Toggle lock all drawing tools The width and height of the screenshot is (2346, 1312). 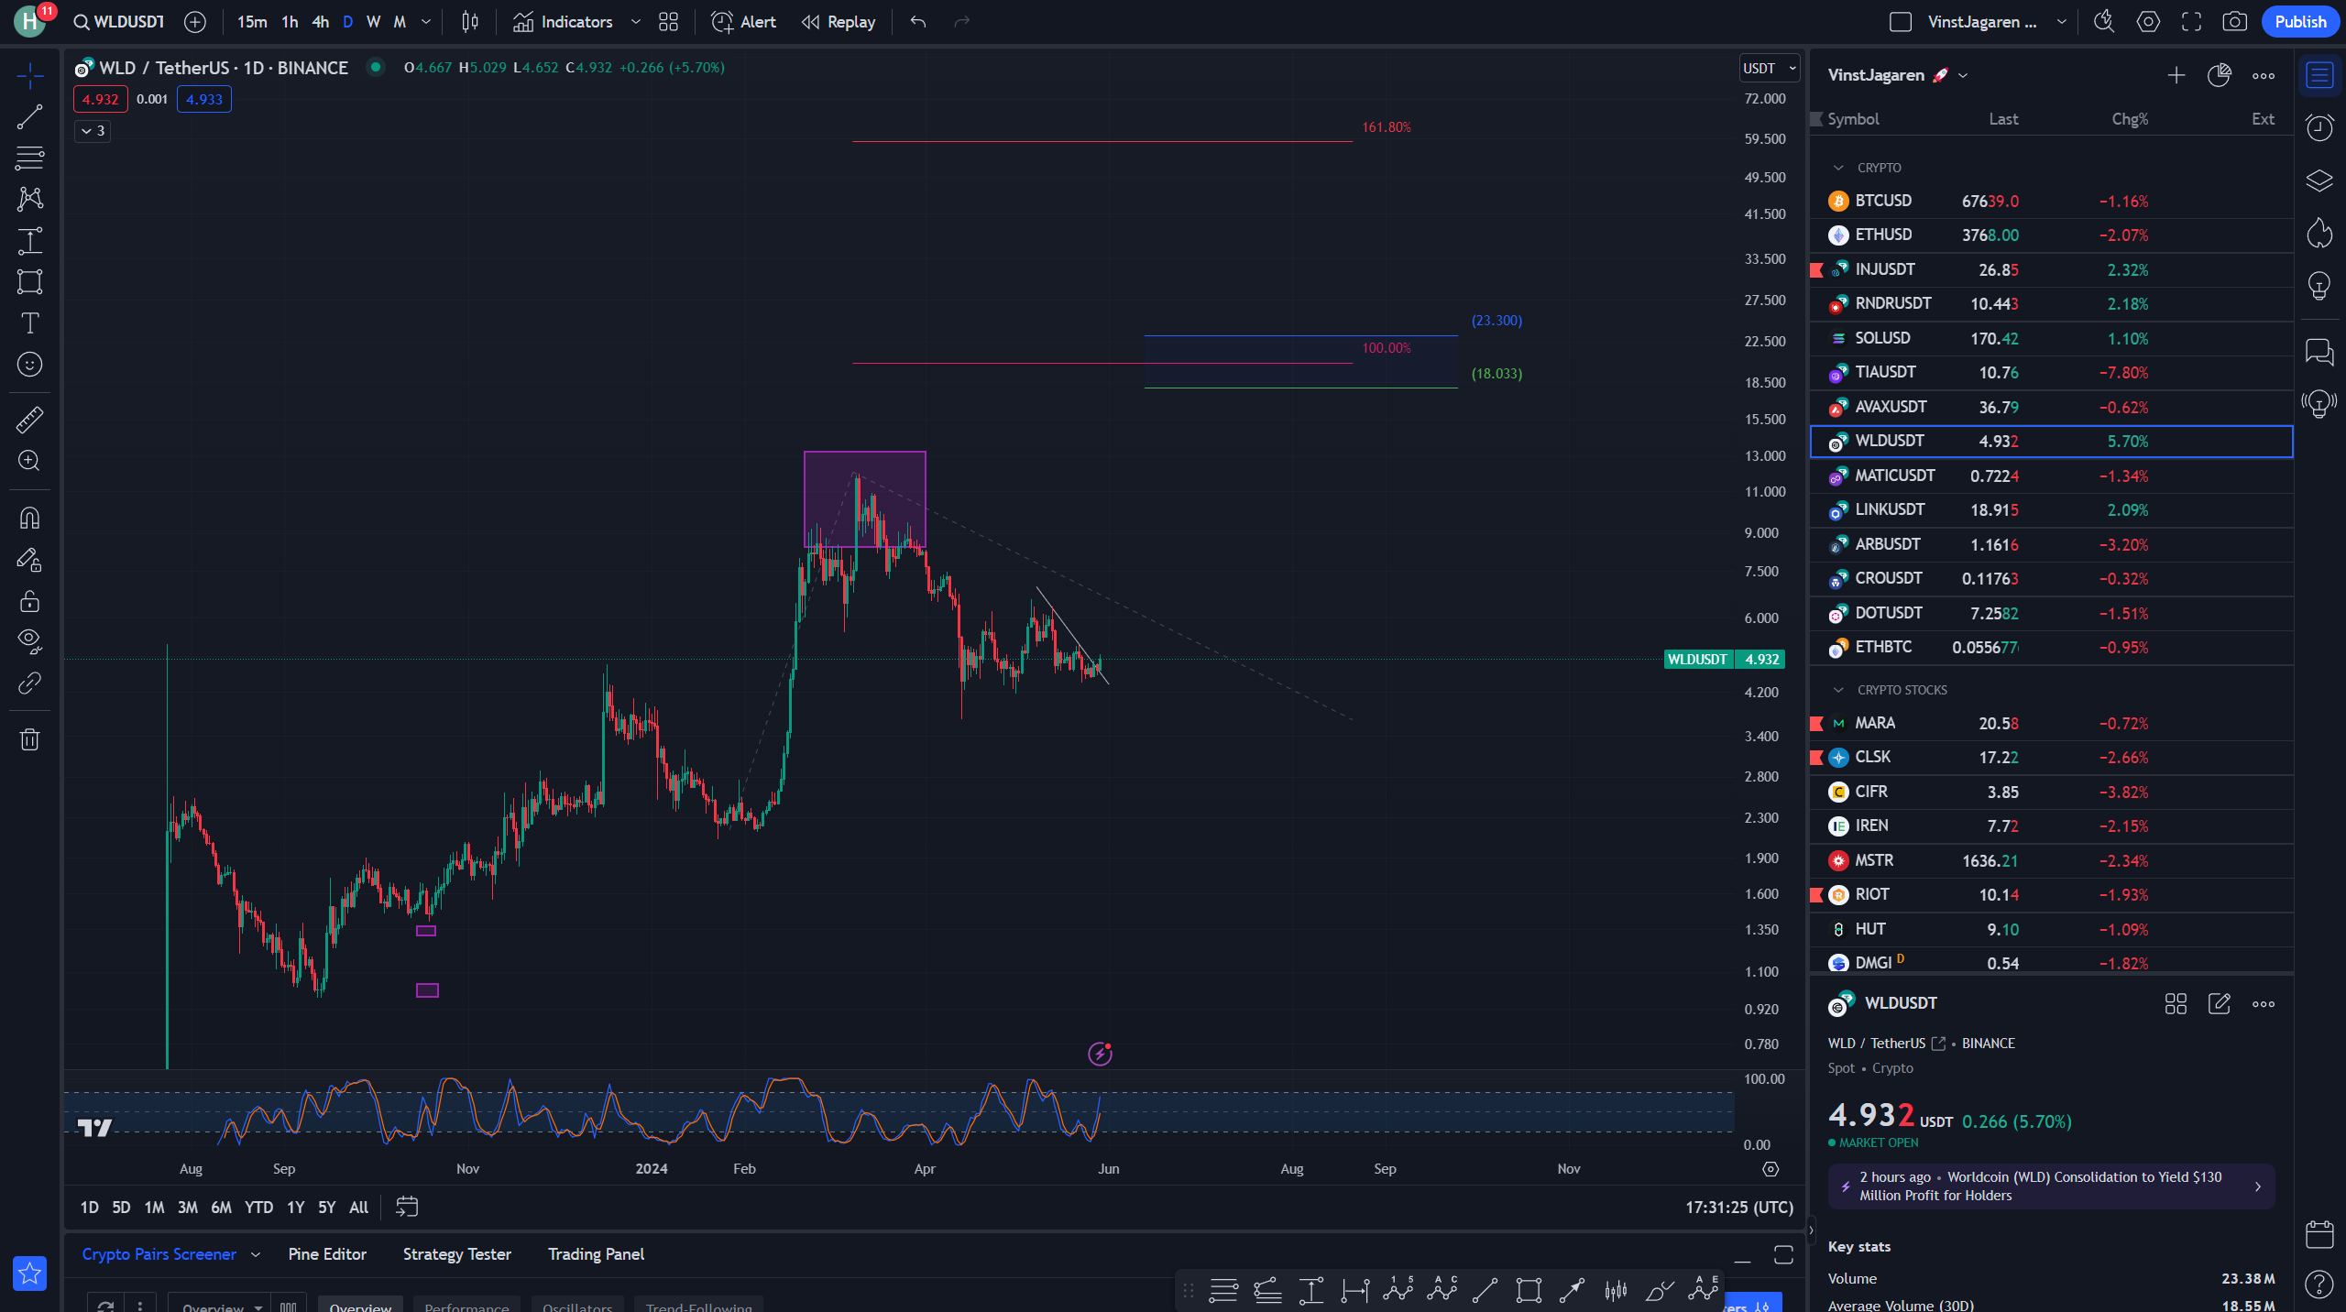(x=29, y=601)
